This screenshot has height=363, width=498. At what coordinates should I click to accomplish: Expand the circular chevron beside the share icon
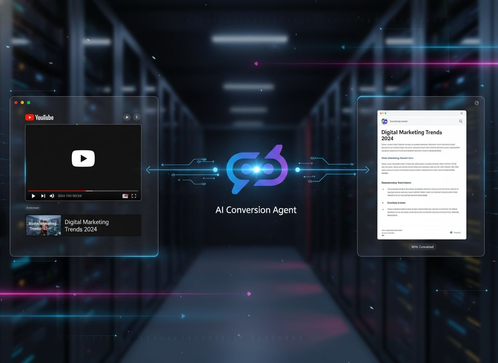[x=136, y=117]
